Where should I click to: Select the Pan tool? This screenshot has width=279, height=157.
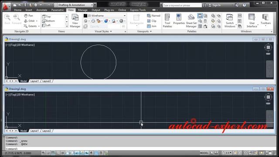[x=29, y=16]
